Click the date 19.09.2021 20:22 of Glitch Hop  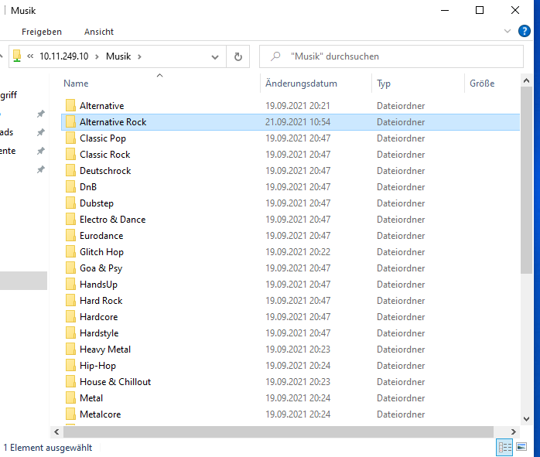coord(298,252)
